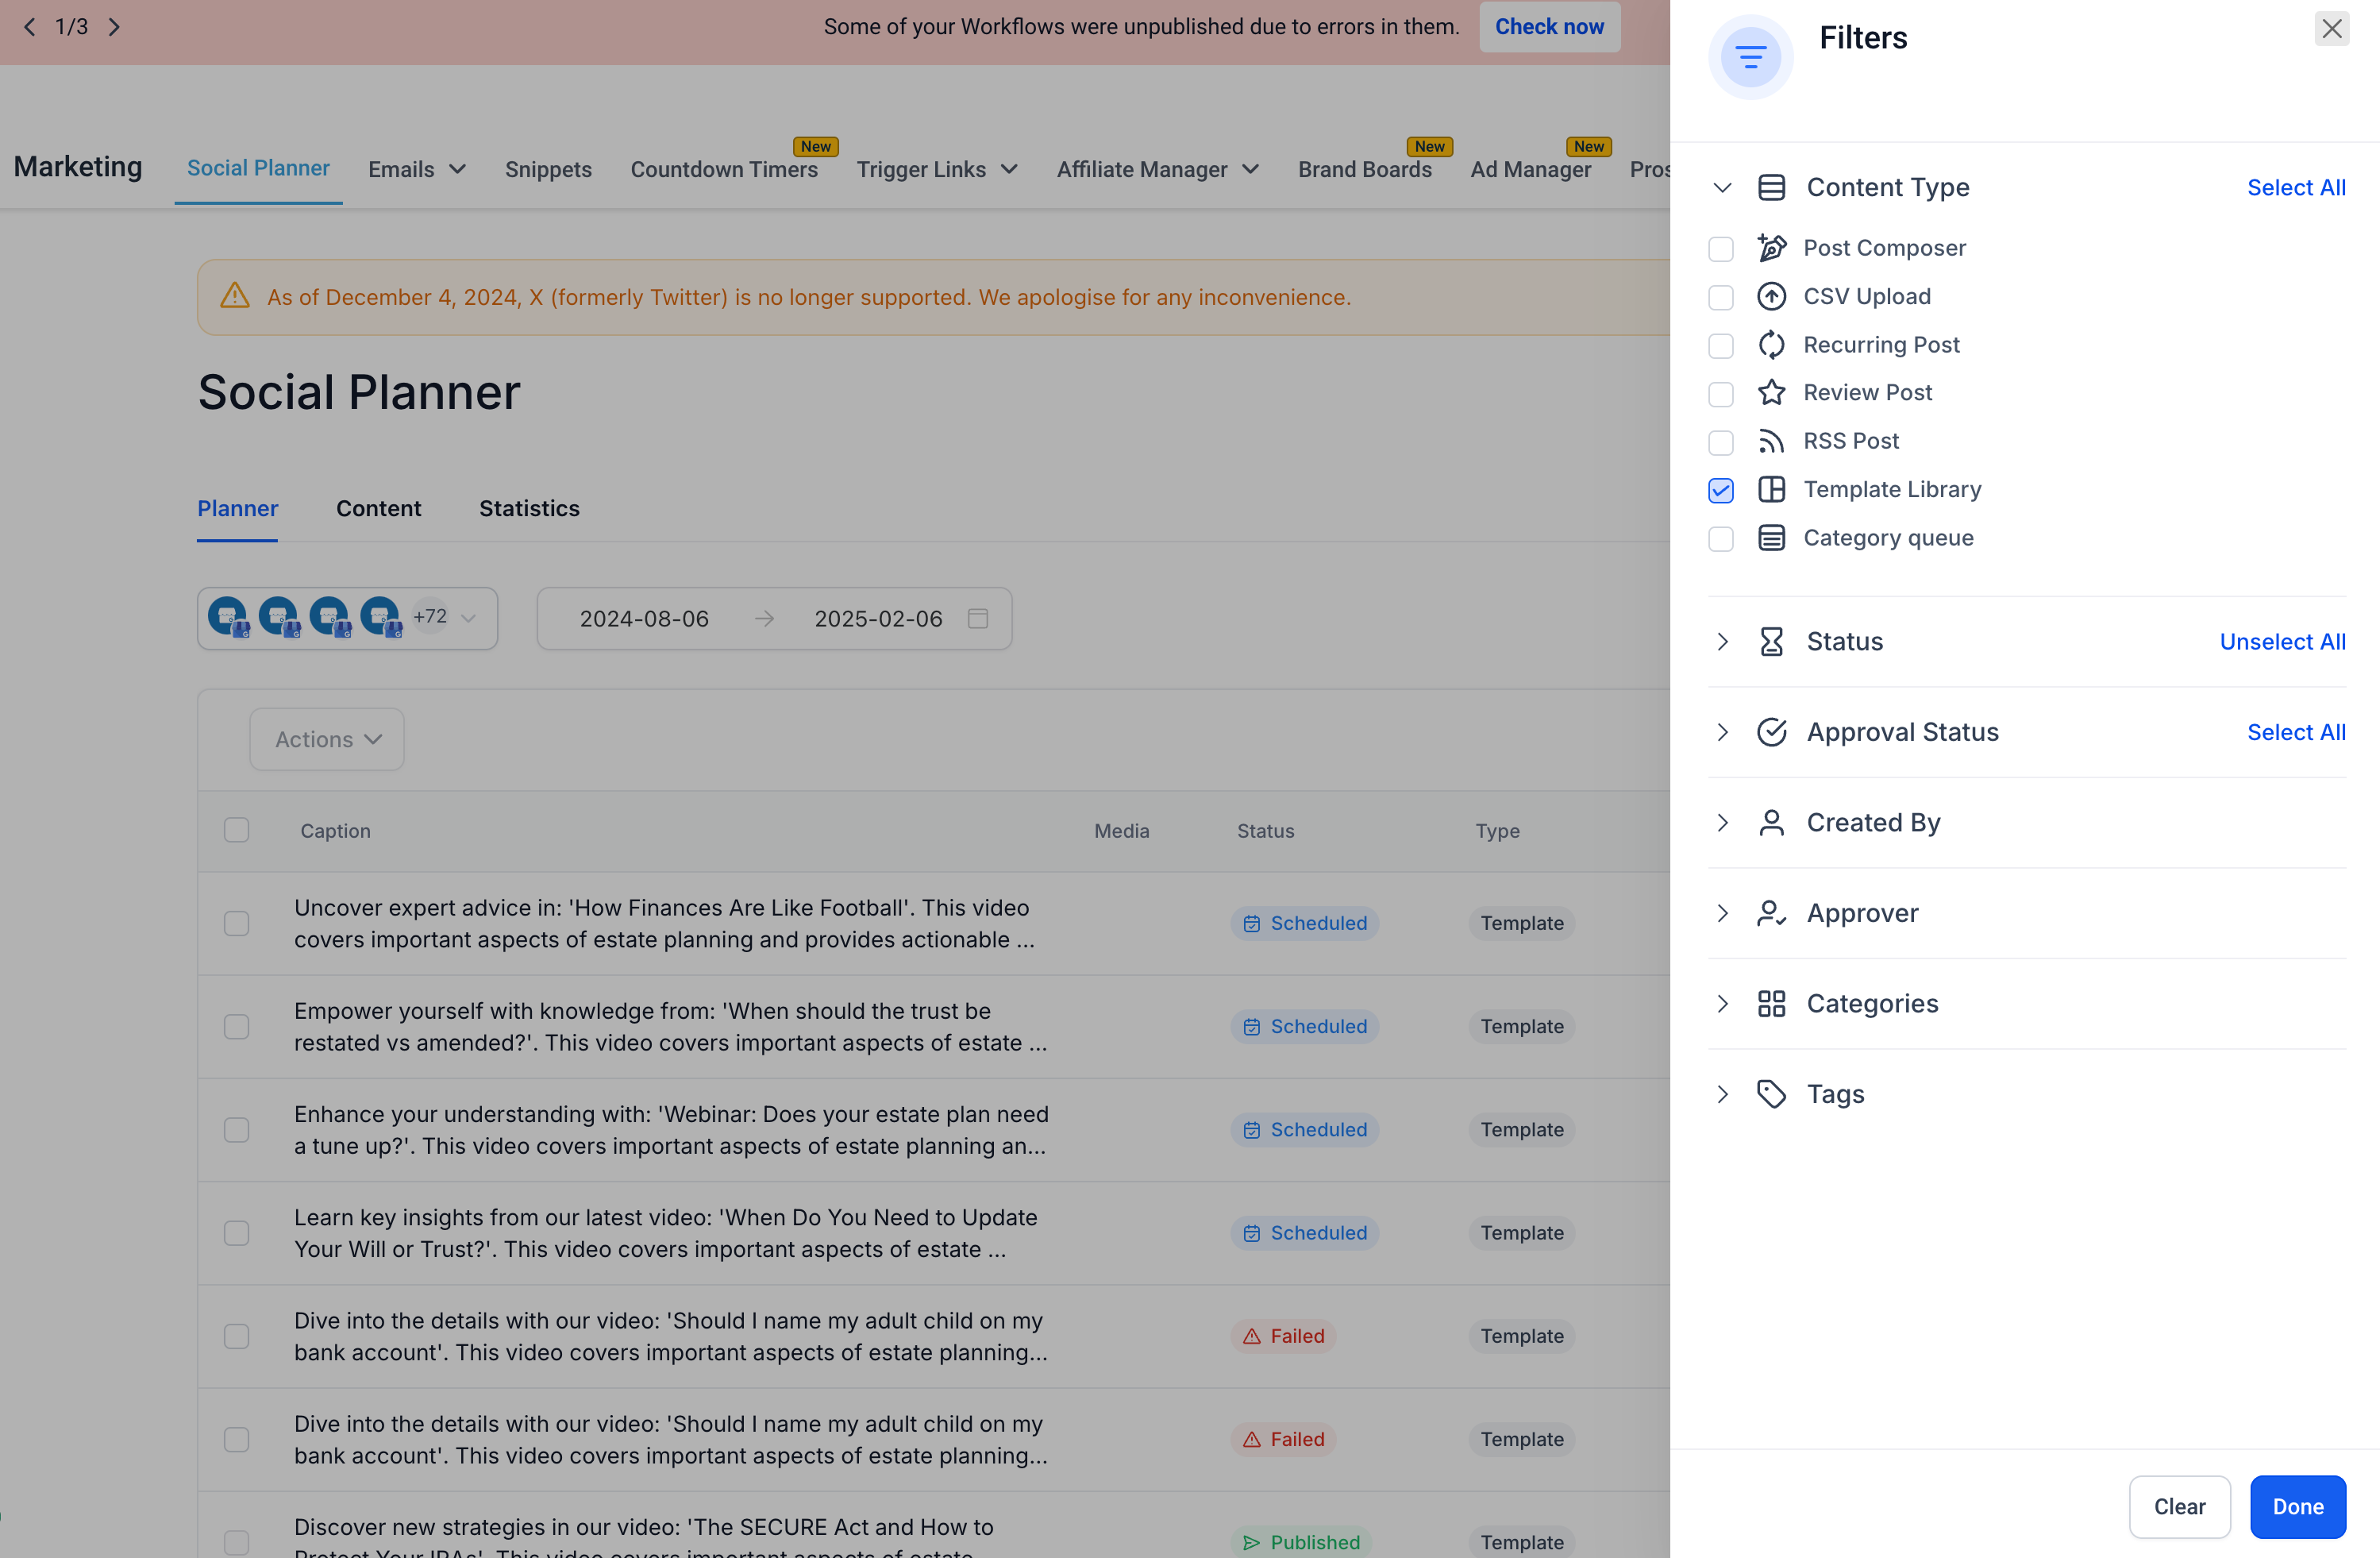This screenshot has height=1558, width=2380.
Task: Click the calendar icon in date range
Action: (x=977, y=618)
